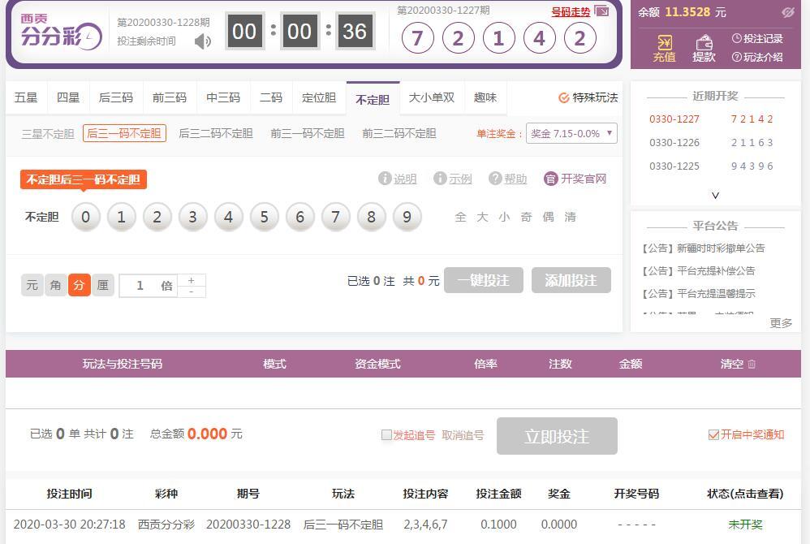Switch to the 定位胆 tab
Viewport: 810px width, 544px height.
point(319,97)
